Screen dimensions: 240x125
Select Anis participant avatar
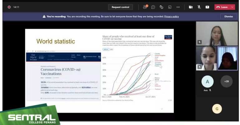point(207,82)
